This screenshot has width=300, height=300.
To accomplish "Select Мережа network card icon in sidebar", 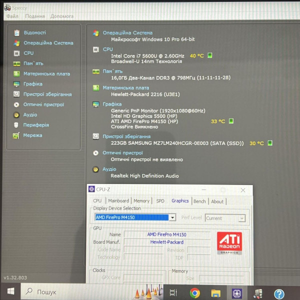I will coord(16,135).
